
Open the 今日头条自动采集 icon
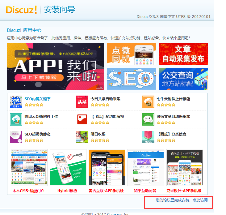coord(82,102)
